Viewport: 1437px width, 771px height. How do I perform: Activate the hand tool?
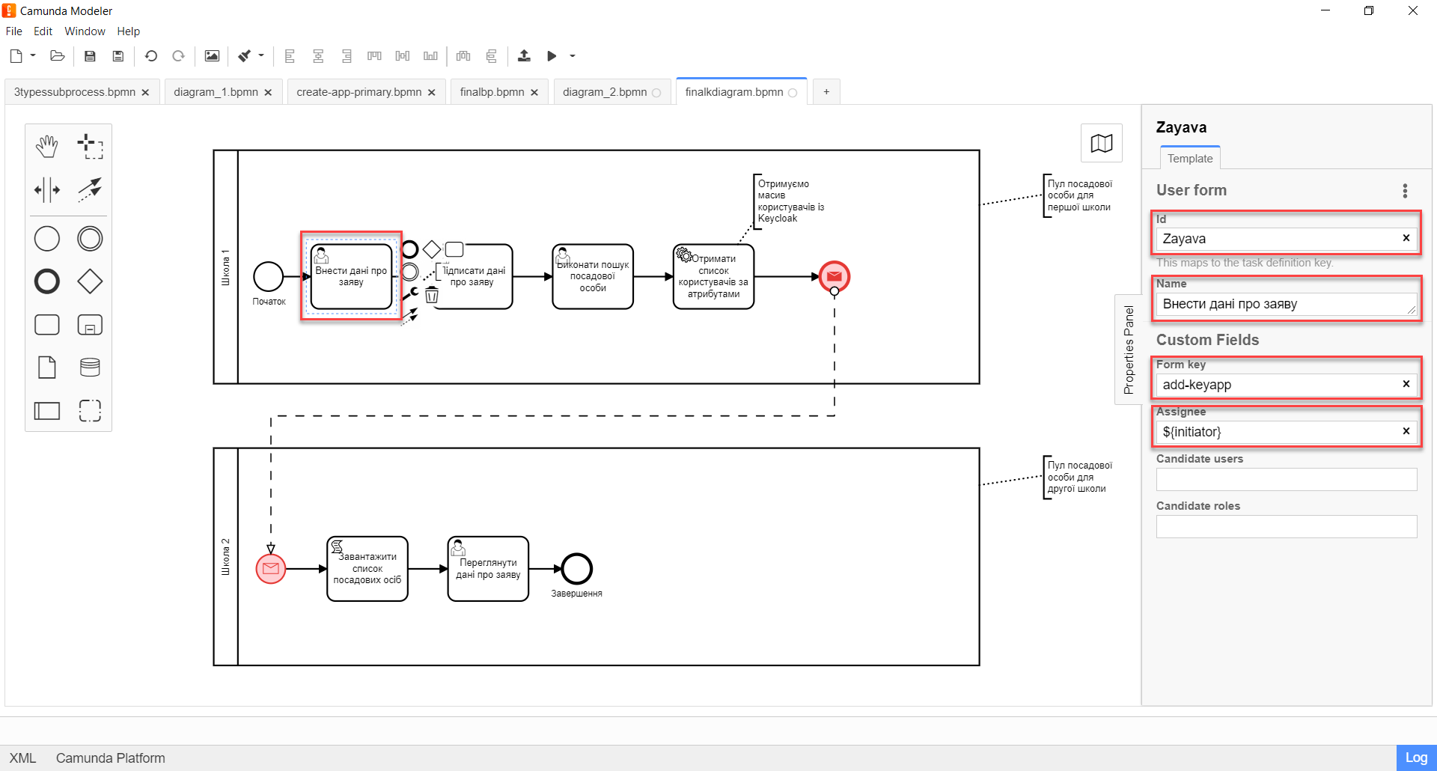point(47,147)
